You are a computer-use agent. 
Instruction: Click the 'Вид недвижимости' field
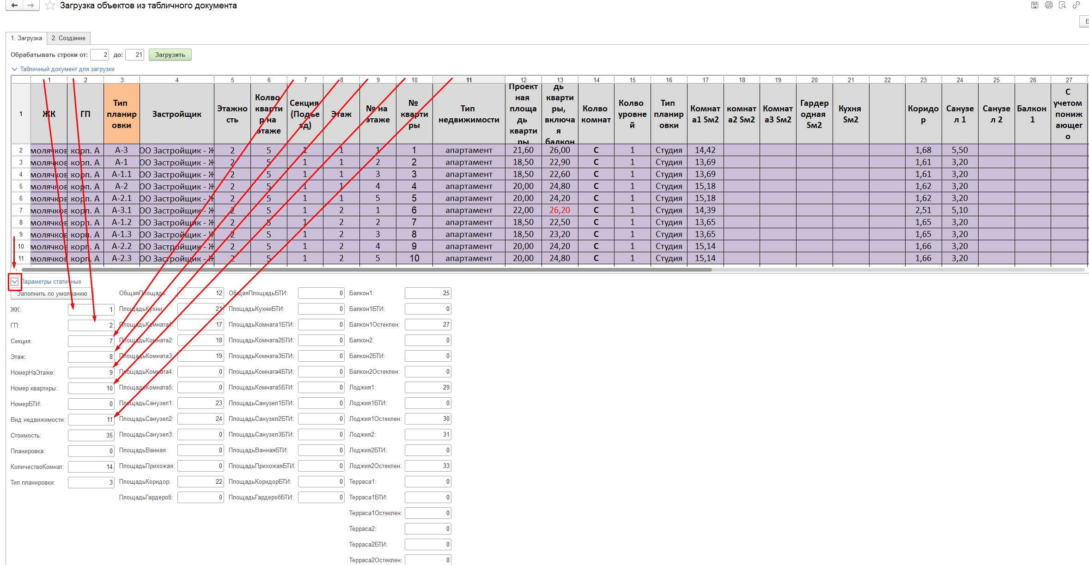[x=91, y=419]
